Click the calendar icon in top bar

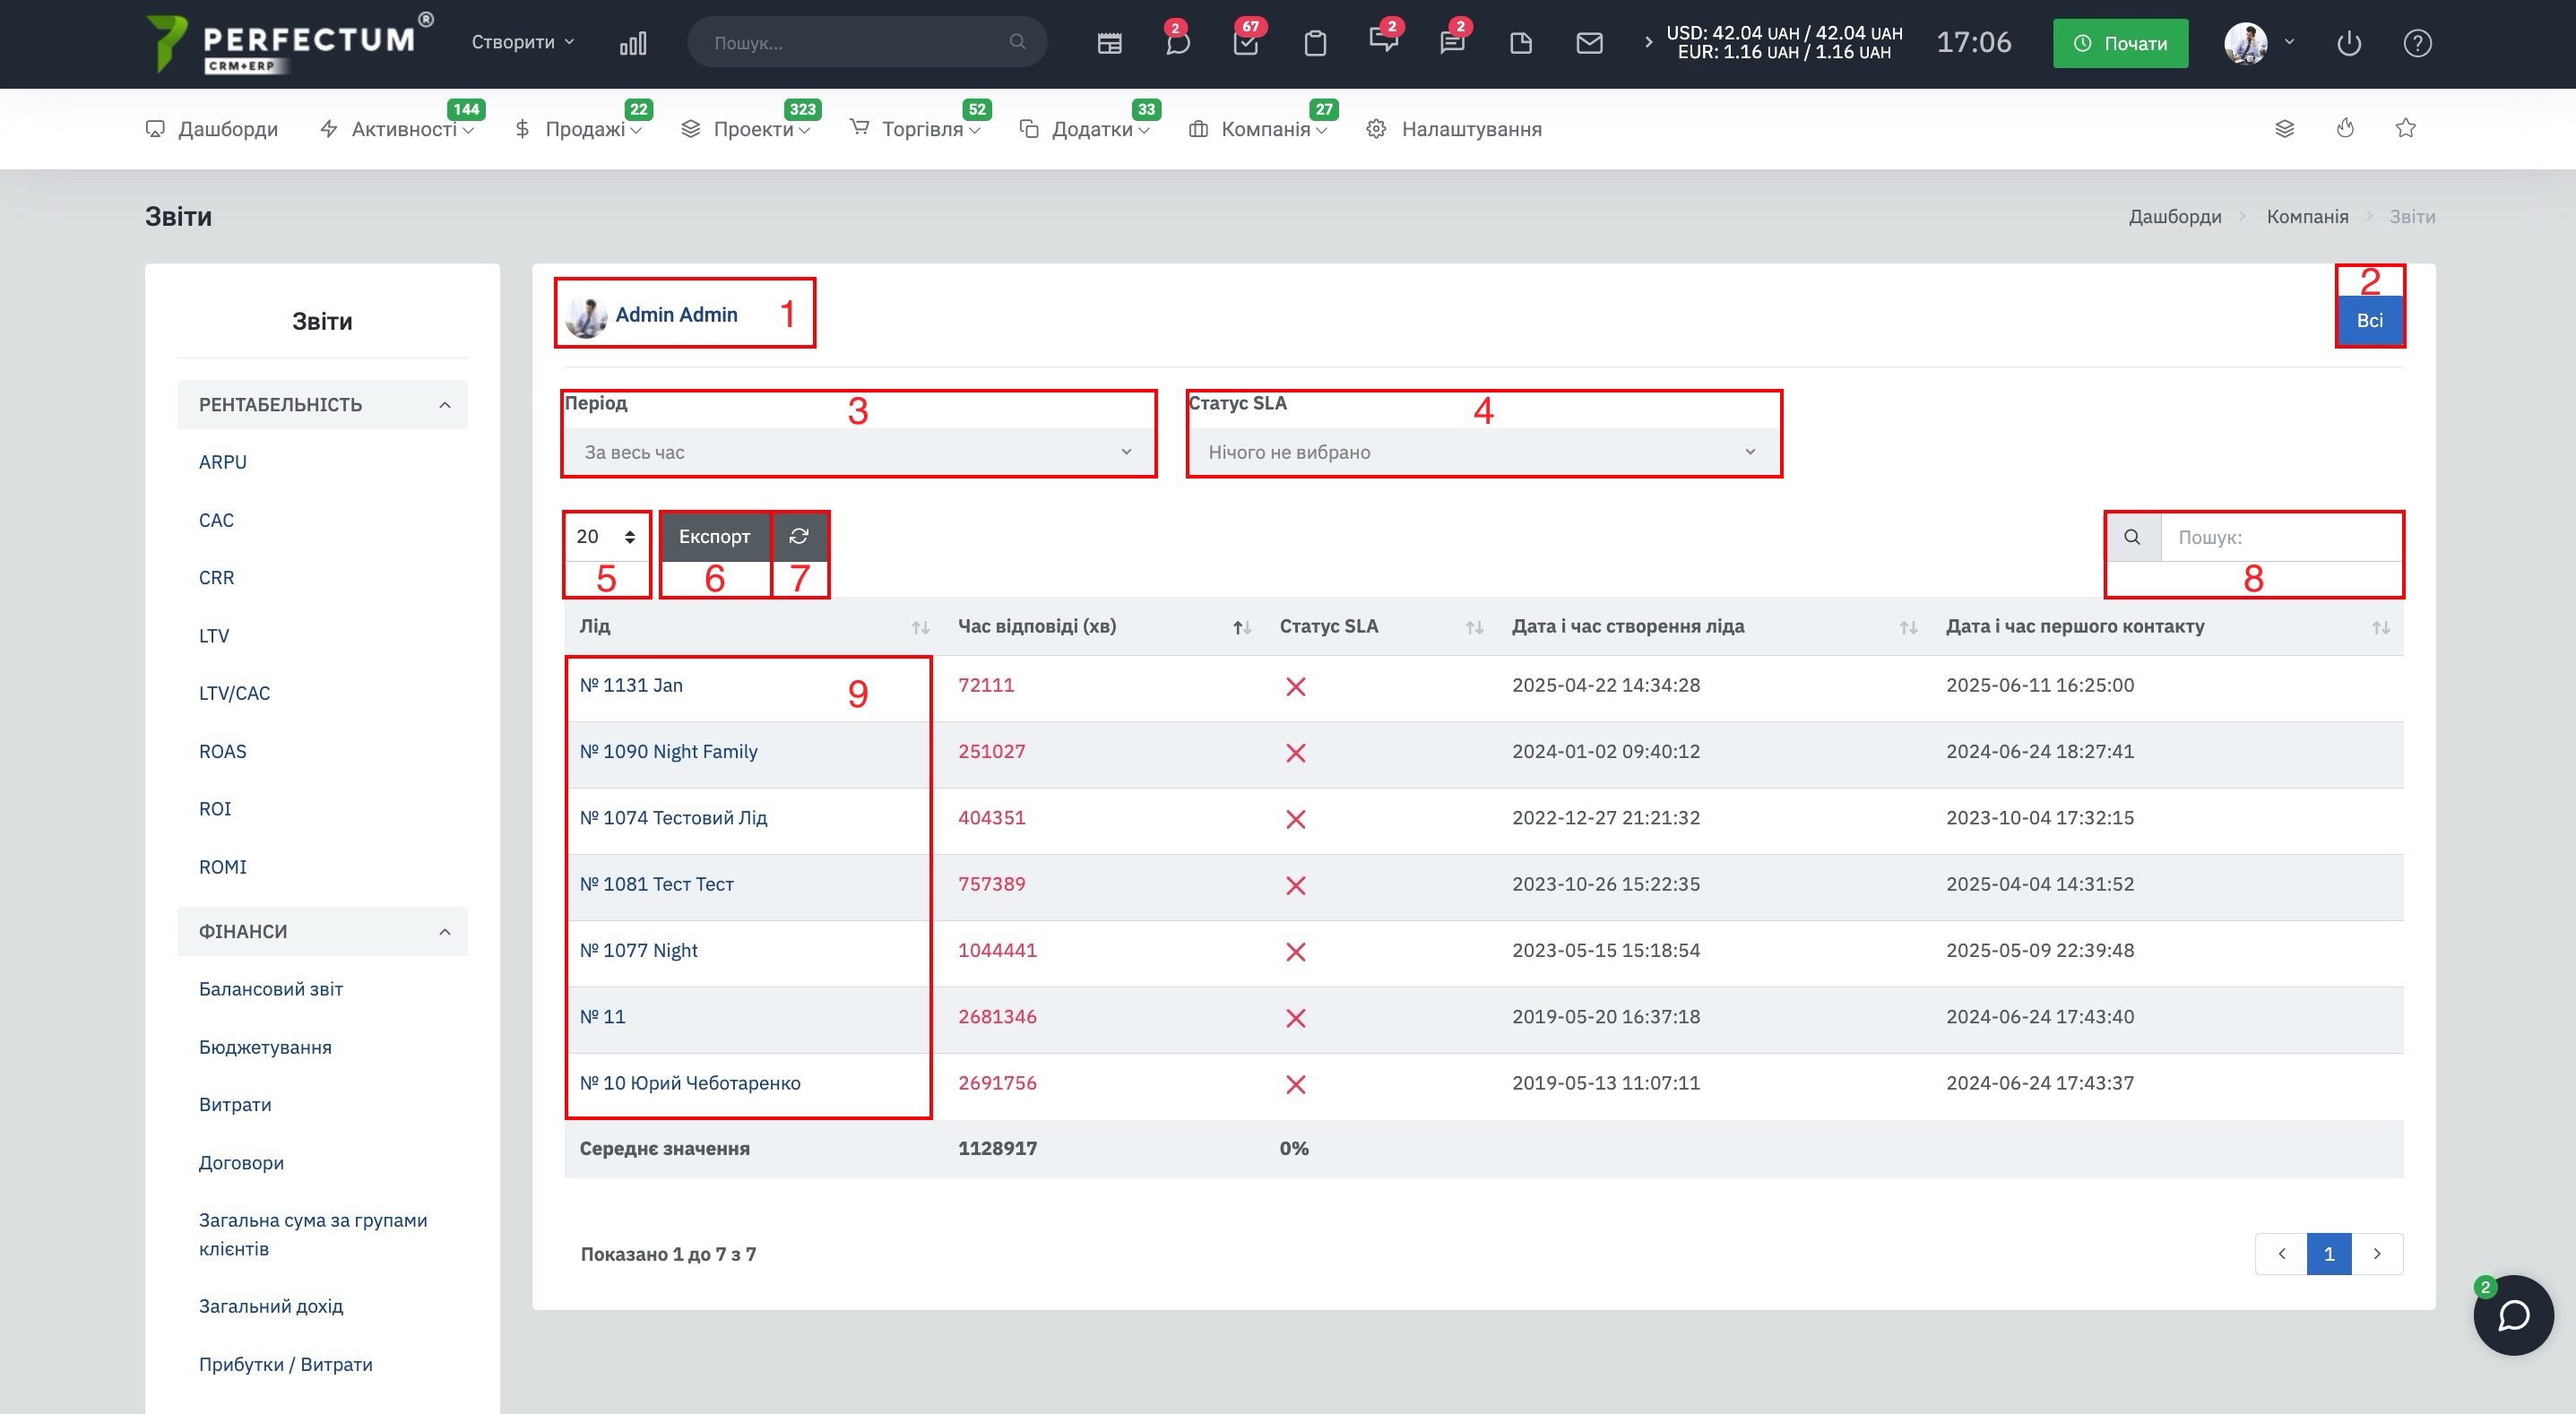(x=1109, y=43)
